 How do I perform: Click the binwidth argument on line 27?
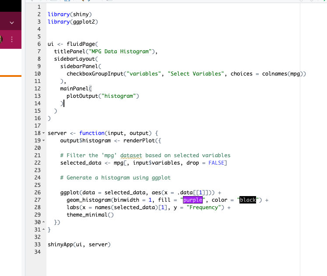(x=127, y=200)
